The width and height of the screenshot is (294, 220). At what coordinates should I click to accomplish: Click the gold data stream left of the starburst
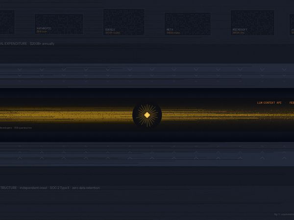[73, 115]
